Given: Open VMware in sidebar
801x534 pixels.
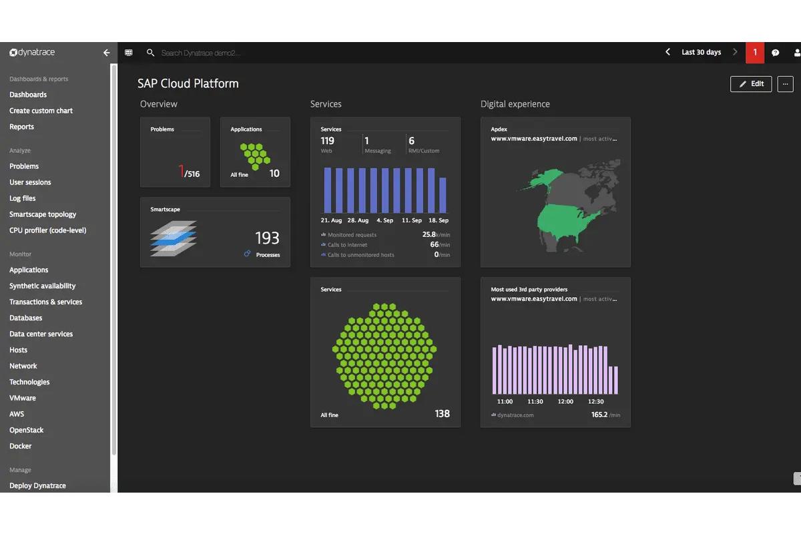Looking at the screenshot, I should pyautogui.click(x=23, y=398).
